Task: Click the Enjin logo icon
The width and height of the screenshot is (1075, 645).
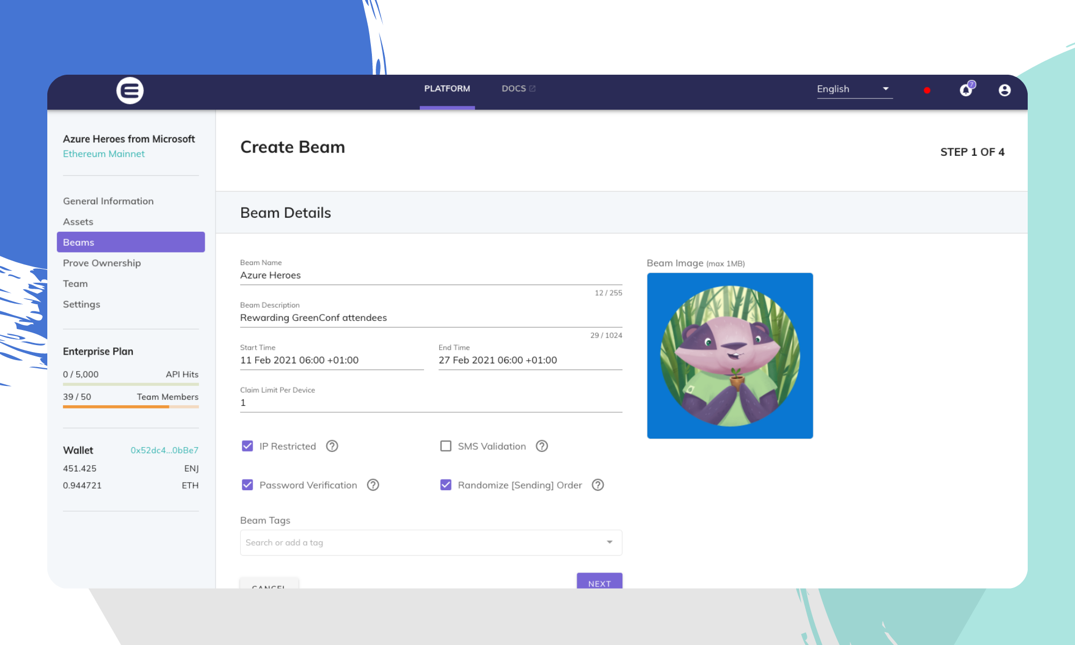Action: coord(130,90)
